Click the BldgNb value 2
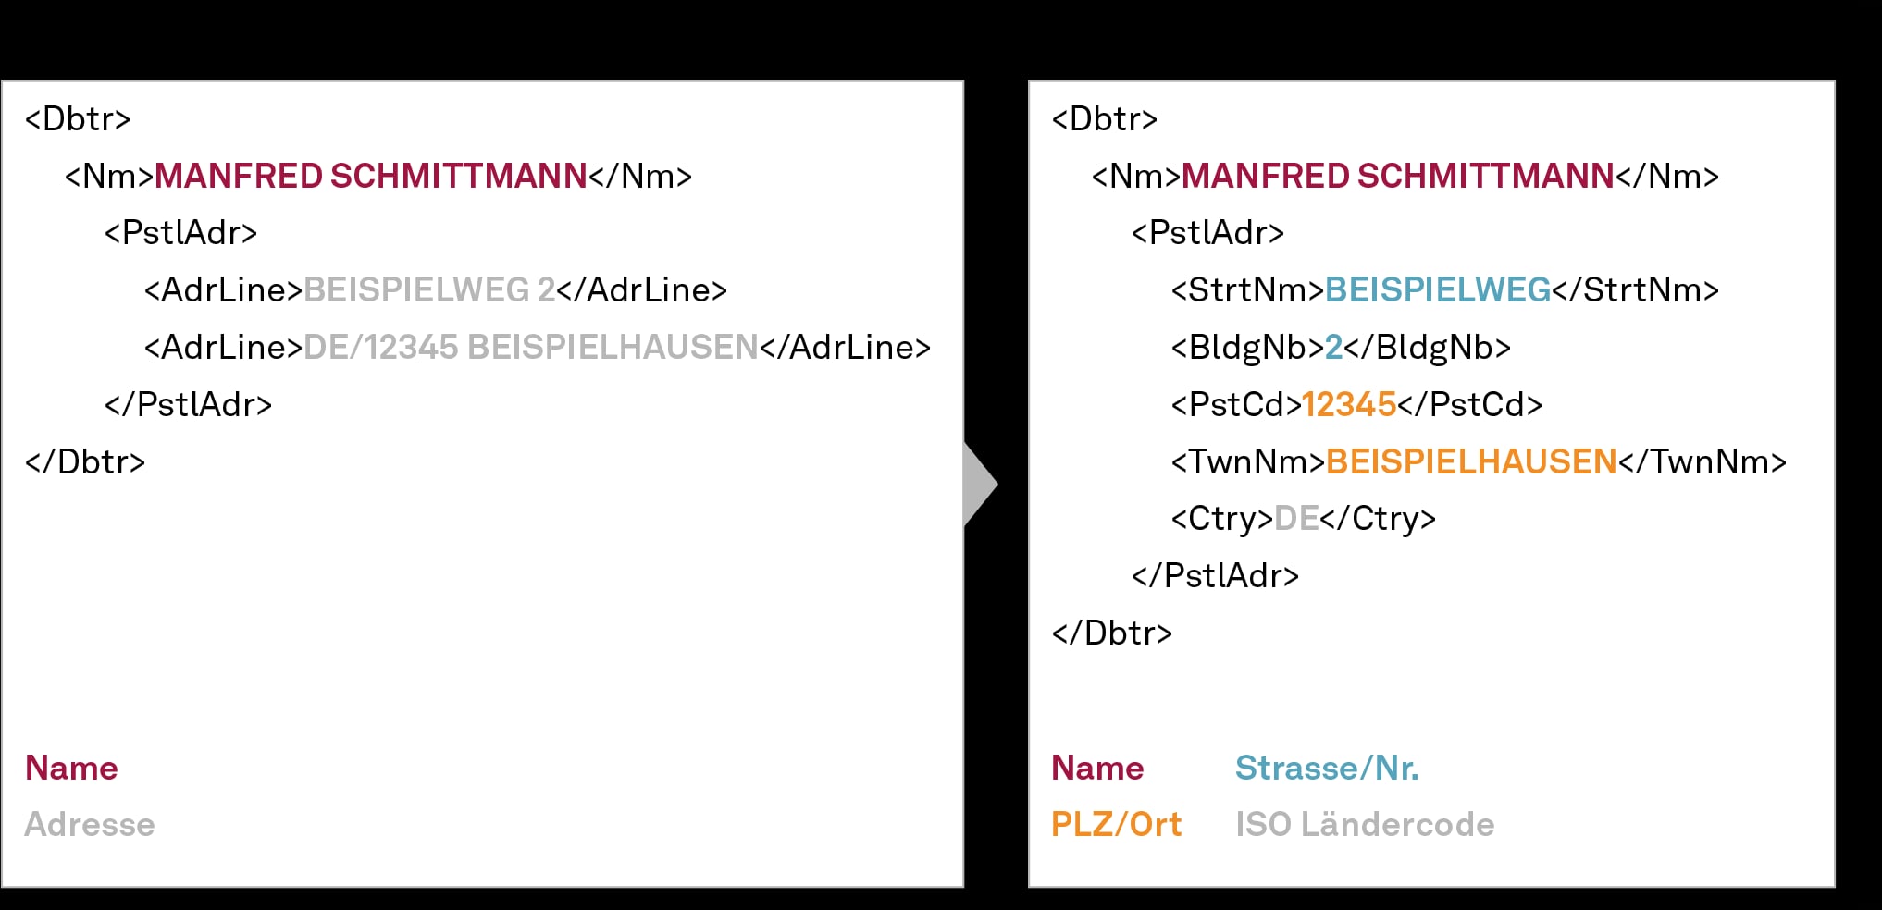Viewport: 1882px width, 910px height. click(1333, 348)
